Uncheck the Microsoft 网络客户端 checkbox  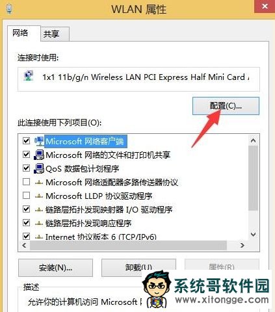pyautogui.click(x=26, y=141)
